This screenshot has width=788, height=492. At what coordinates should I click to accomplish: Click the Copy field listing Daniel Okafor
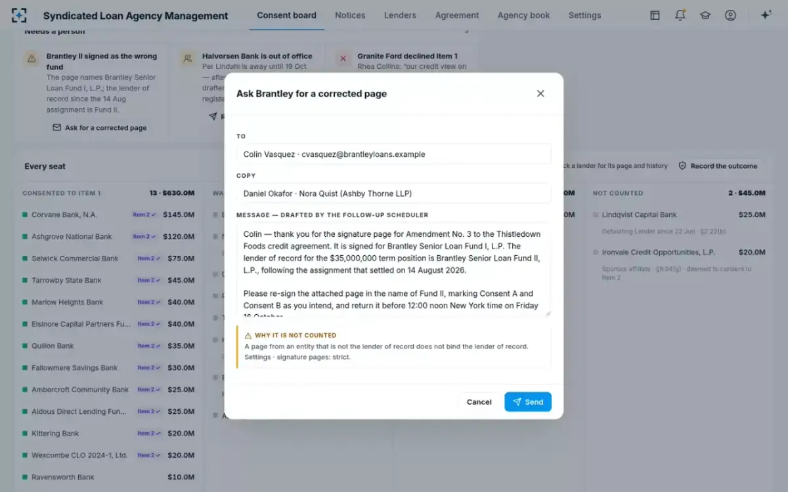(393, 194)
